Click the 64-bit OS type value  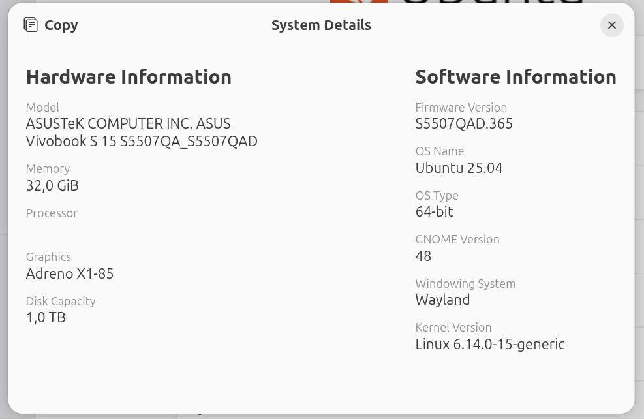(x=434, y=211)
